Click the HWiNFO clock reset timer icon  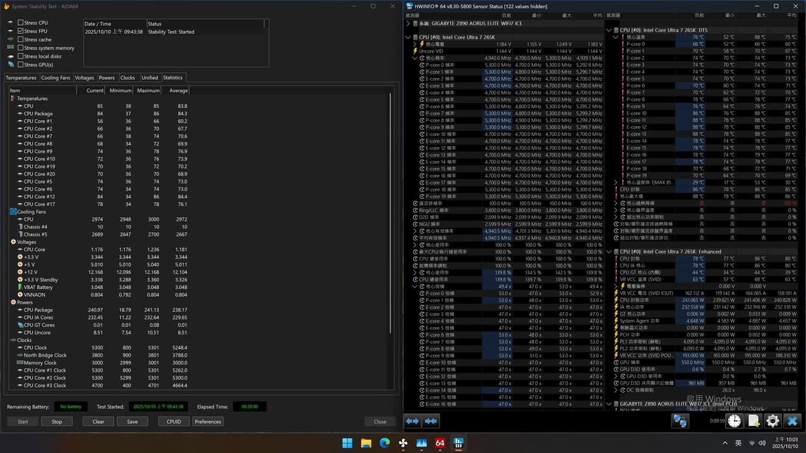(735, 421)
